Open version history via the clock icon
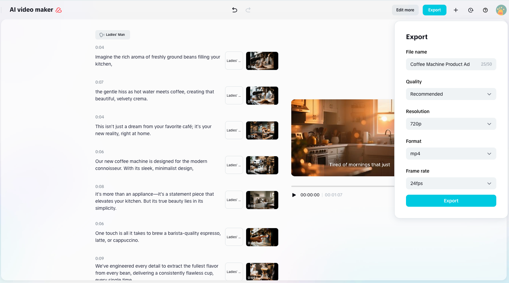 point(471,10)
